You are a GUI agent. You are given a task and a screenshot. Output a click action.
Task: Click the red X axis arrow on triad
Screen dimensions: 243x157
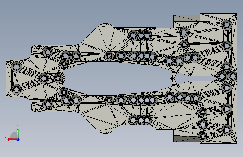click(12, 139)
